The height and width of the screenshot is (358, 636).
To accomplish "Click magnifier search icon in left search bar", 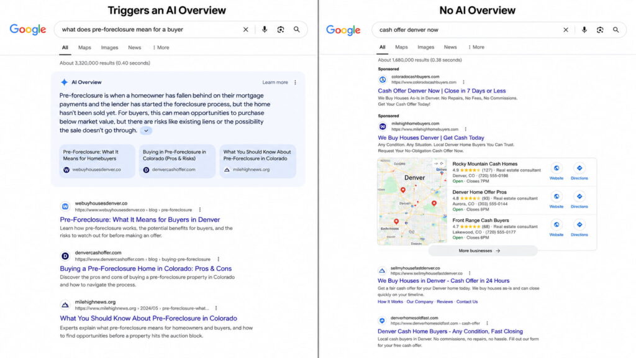I will point(297,30).
